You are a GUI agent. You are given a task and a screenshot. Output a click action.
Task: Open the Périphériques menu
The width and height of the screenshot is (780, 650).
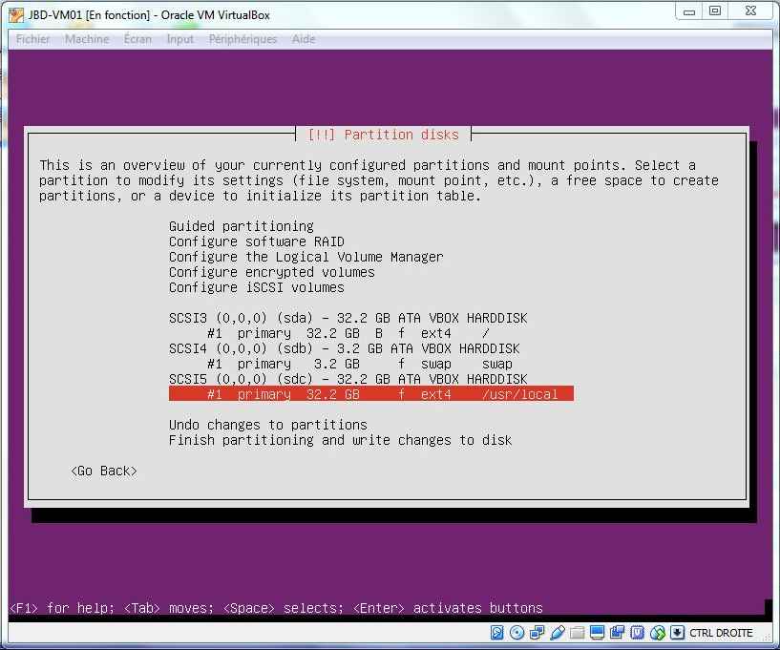[x=242, y=39]
